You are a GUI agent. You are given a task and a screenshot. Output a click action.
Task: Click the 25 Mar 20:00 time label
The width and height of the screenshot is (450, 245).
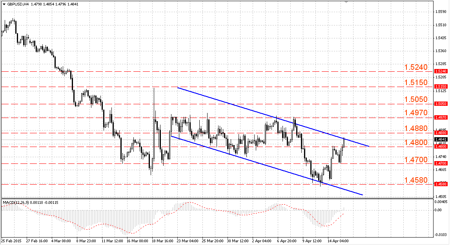pyautogui.click(x=213, y=241)
